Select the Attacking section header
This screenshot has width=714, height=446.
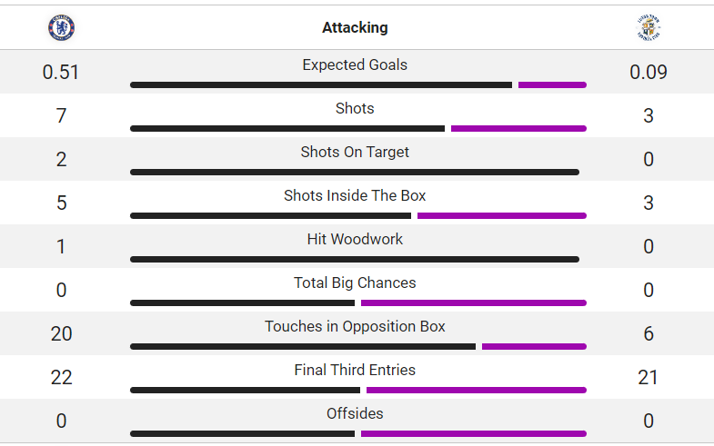[355, 28]
